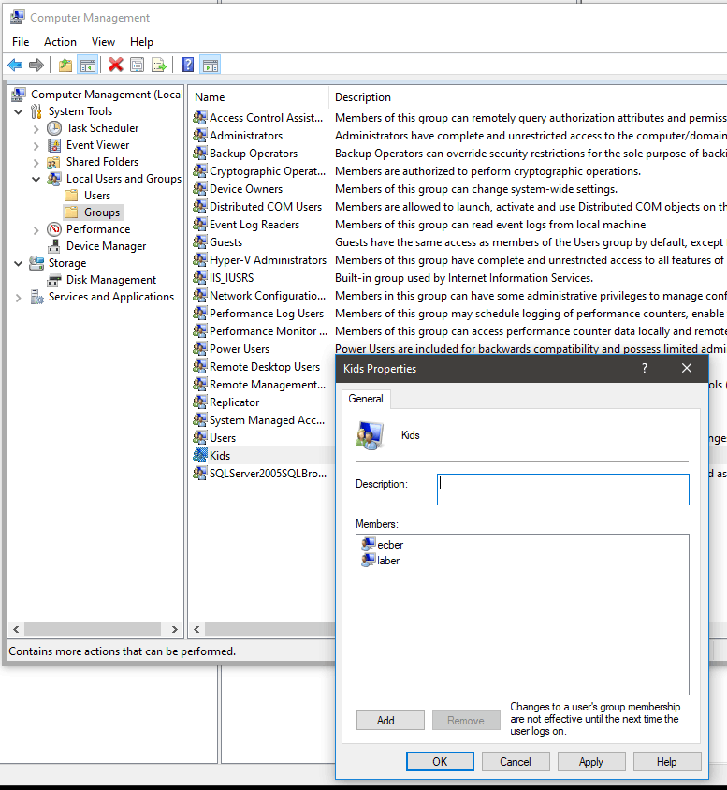Open the Help menu
Image resolution: width=727 pixels, height=790 pixels.
(x=141, y=42)
